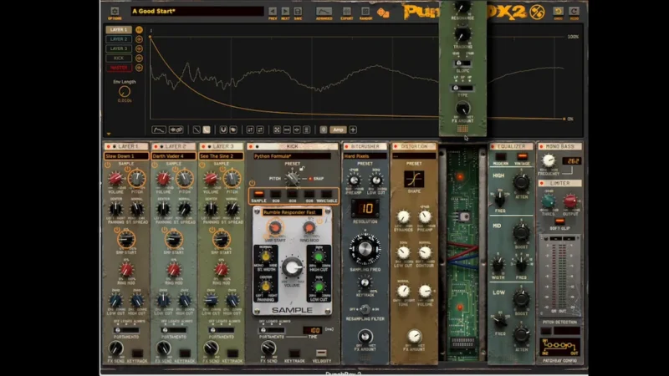Open the Advanced envelope view
The width and height of the screenshot is (669, 376).
point(324,12)
